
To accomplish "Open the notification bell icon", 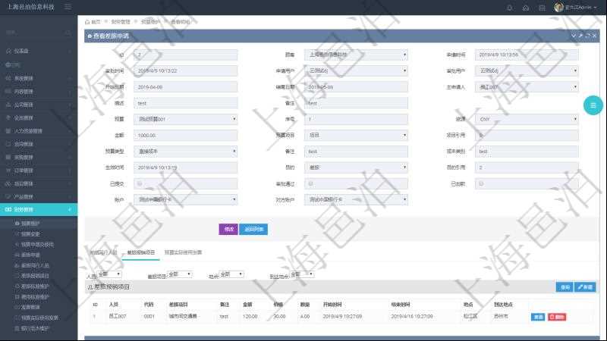I will coord(509,8).
